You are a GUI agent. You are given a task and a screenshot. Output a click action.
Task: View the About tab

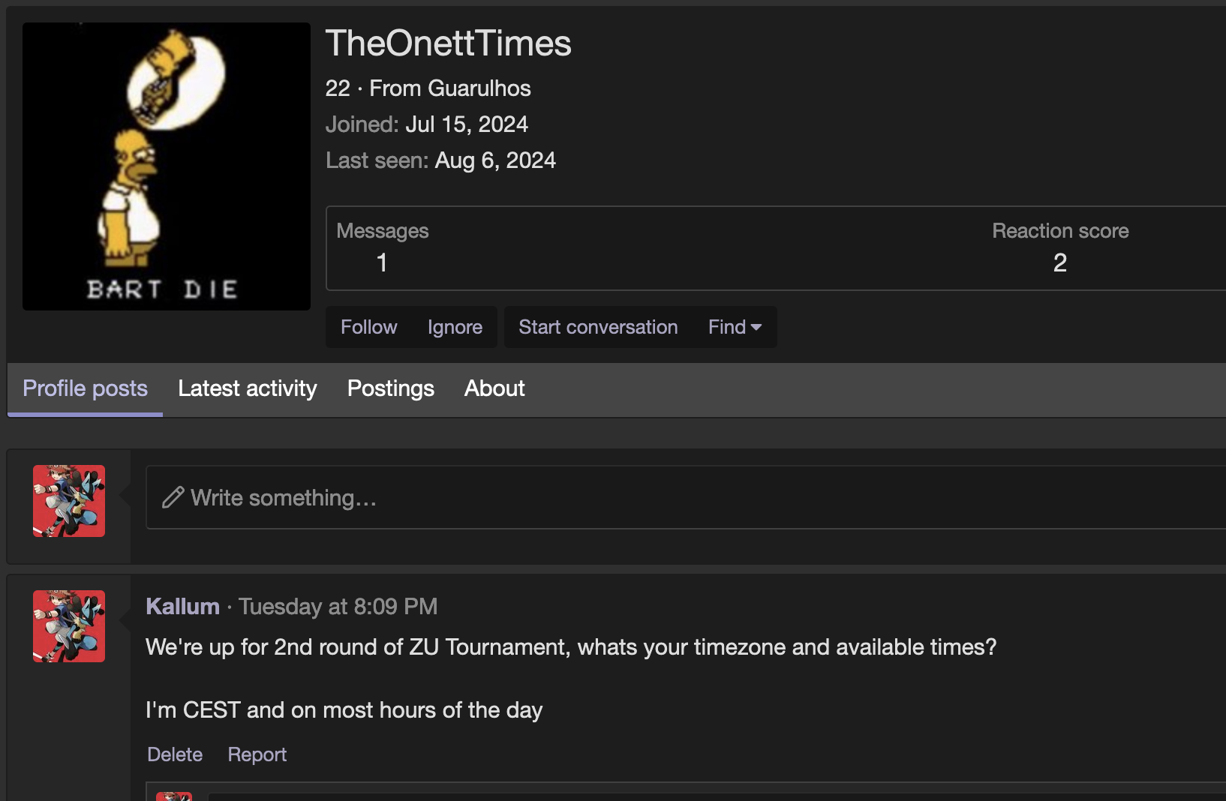(x=494, y=388)
